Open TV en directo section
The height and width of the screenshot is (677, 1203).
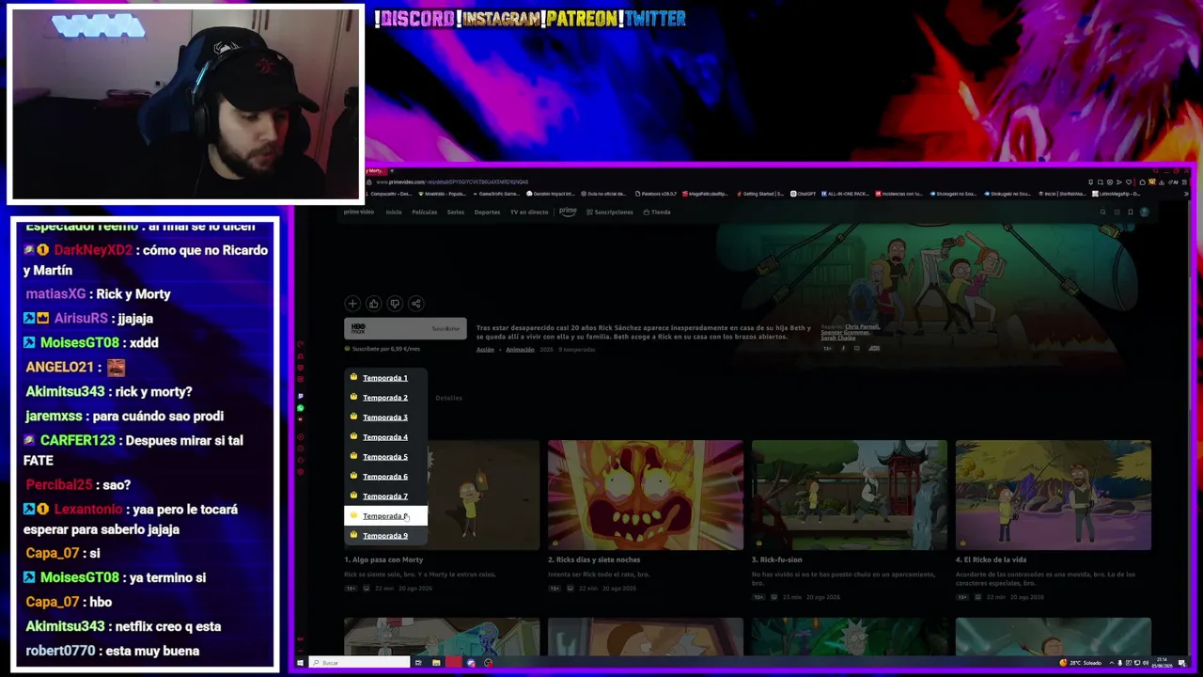coord(529,213)
